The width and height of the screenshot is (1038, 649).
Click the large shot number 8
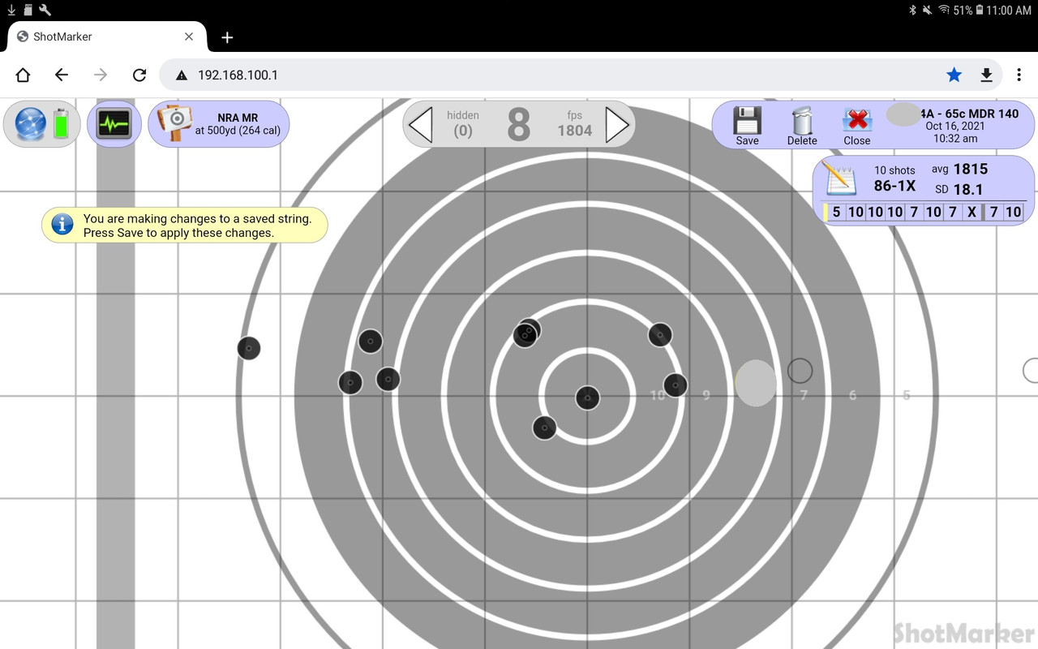pos(519,125)
